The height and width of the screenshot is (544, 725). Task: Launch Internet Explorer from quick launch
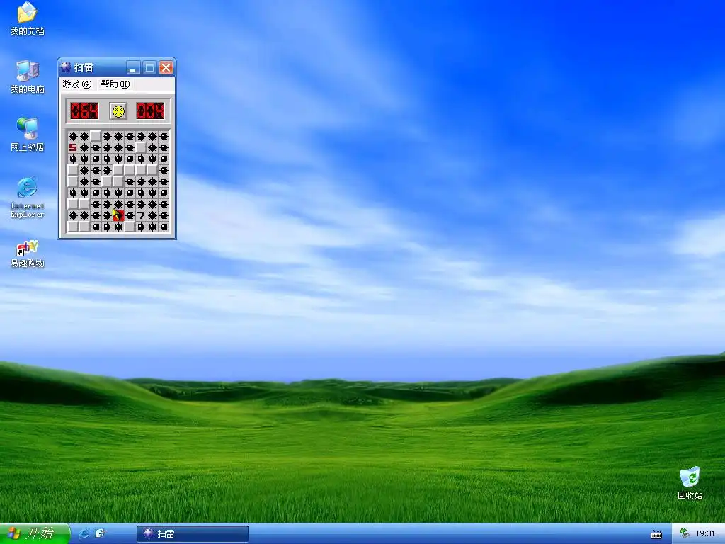pyautogui.click(x=84, y=534)
